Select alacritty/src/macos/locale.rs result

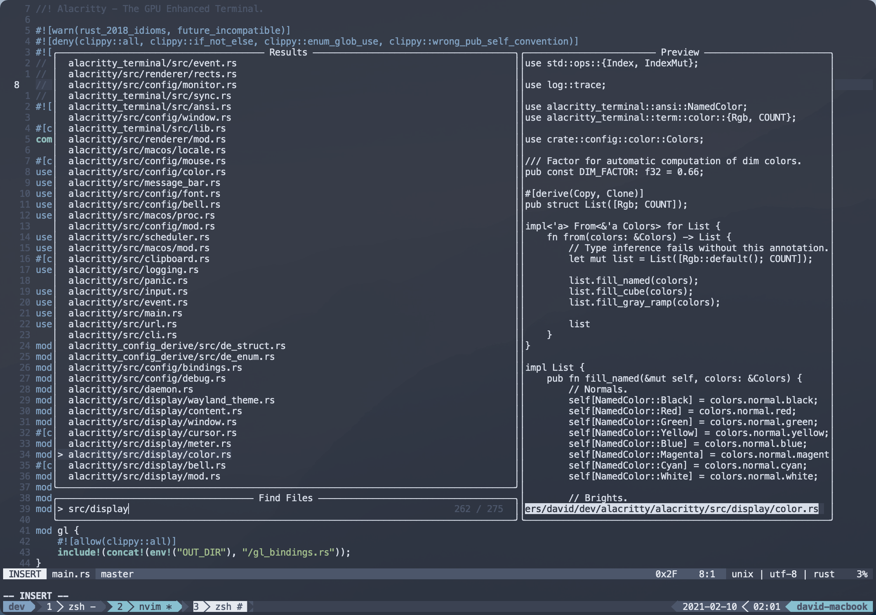(x=147, y=150)
